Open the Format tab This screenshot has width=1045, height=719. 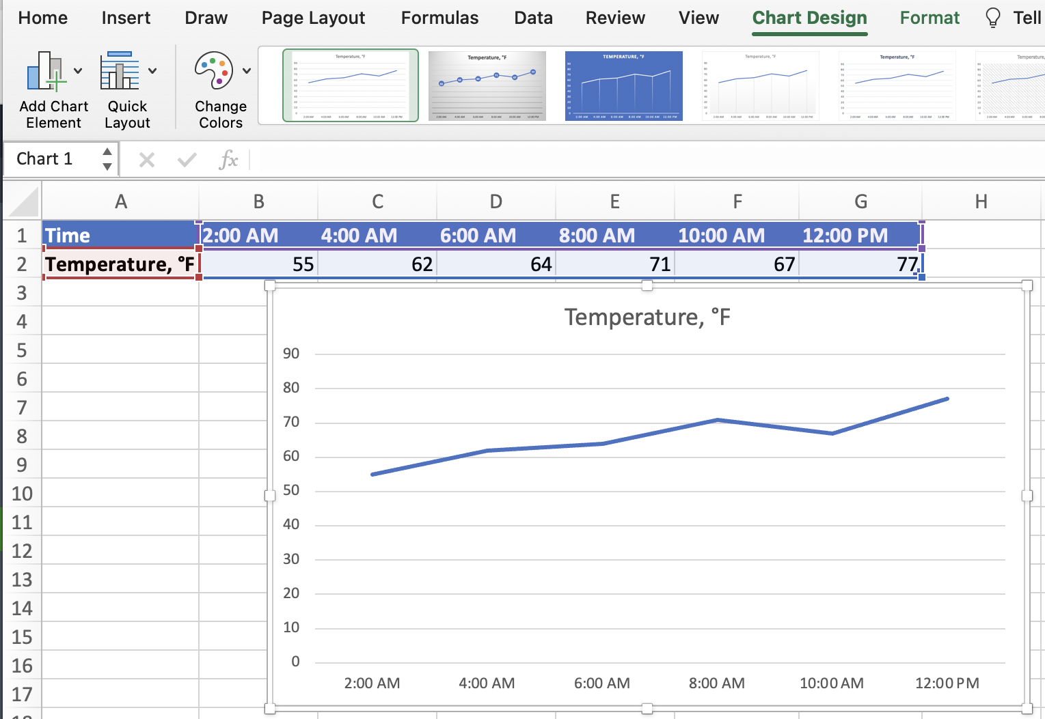(929, 18)
